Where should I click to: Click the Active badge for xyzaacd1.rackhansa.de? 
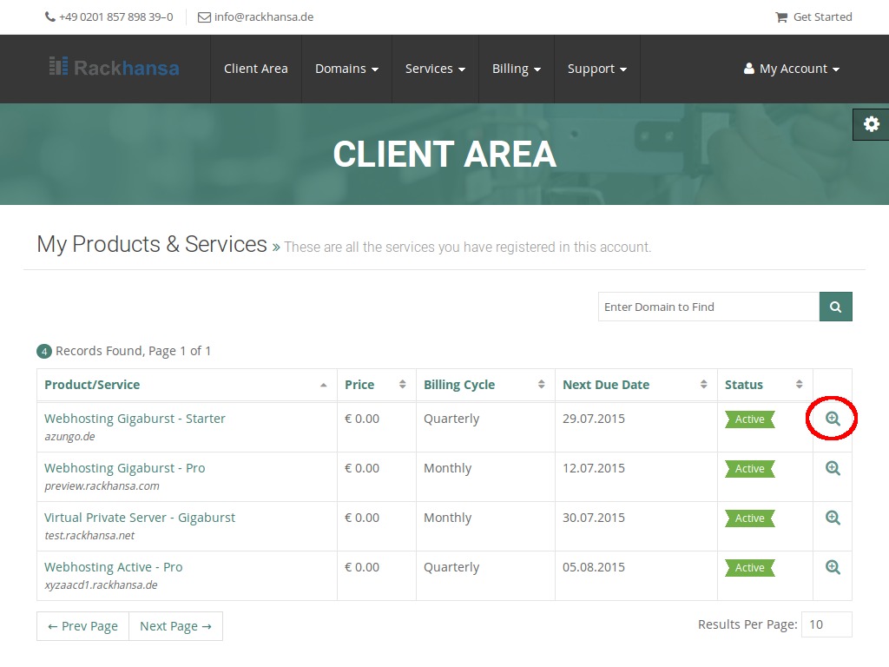coord(749,567)
